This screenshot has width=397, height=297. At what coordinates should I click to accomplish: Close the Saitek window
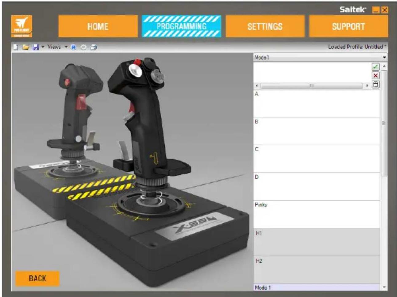385,10
